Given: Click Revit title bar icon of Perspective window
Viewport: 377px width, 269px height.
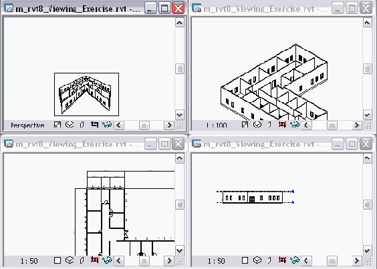Looking at the screenshot, I should [x=9, y=9].
